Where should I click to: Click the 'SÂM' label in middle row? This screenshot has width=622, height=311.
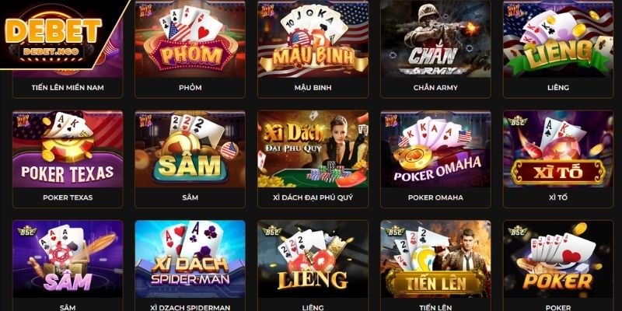(x=190, y=197)
